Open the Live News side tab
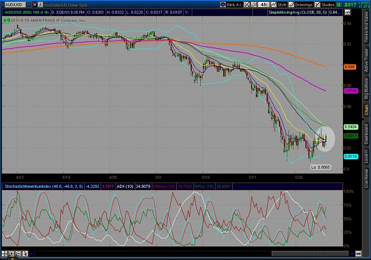 [366, 177]
